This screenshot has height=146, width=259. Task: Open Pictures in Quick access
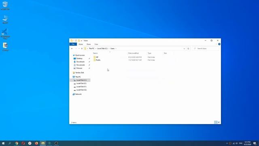click(79, 68)
